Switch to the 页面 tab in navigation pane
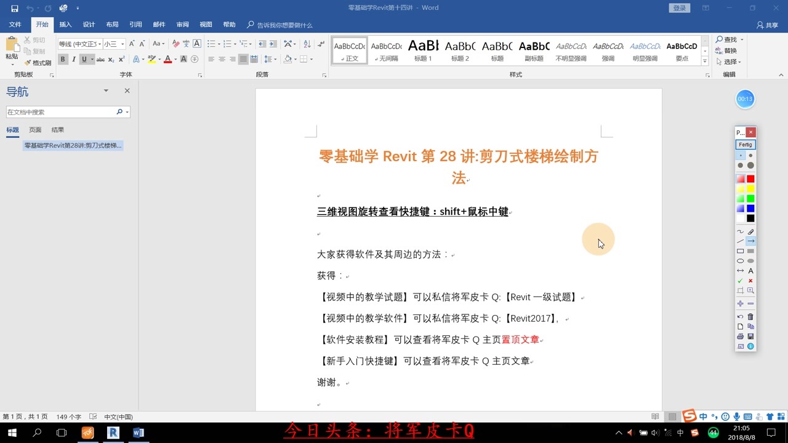 (35, 130)
